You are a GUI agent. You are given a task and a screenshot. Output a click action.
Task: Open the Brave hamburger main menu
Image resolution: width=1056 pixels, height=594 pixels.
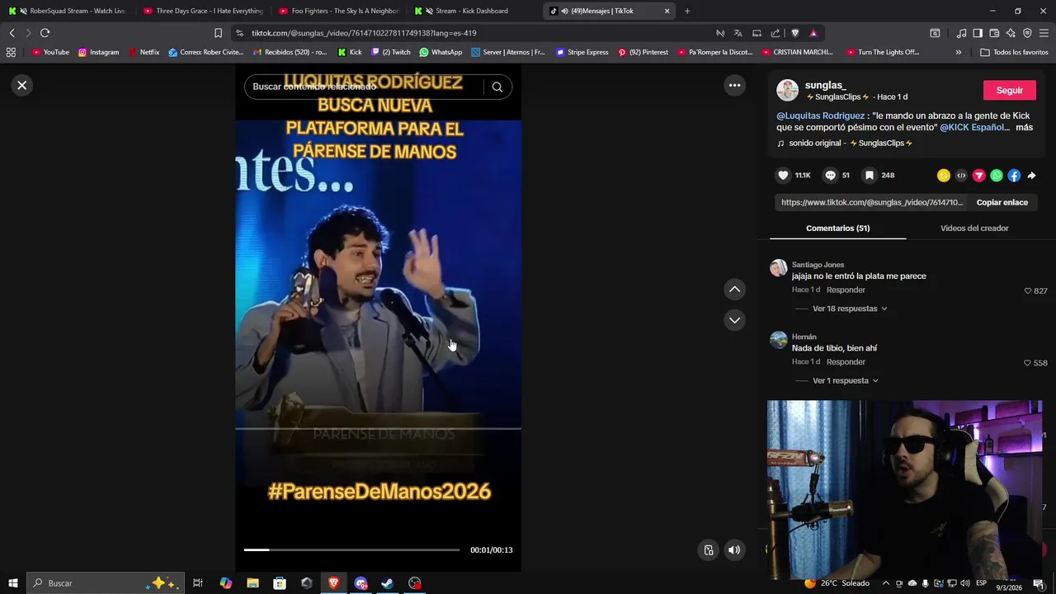(1044, 33)
